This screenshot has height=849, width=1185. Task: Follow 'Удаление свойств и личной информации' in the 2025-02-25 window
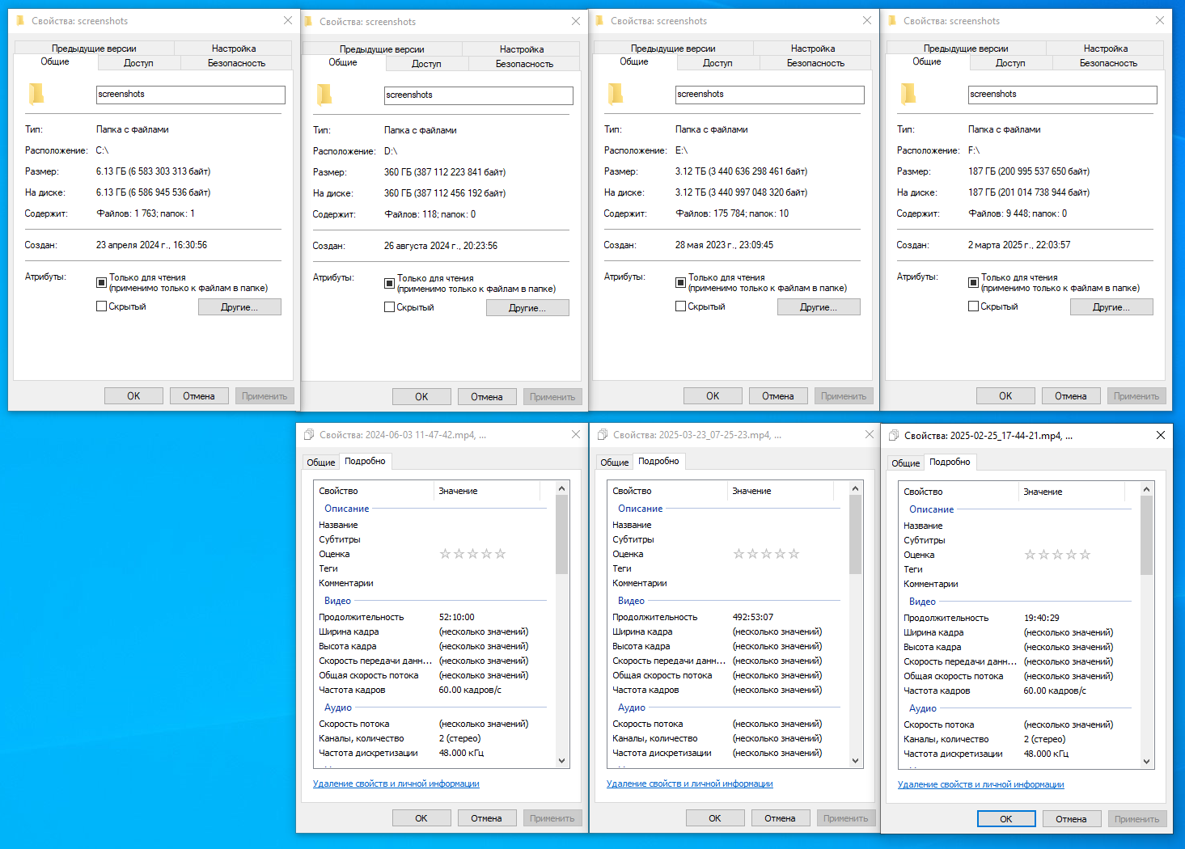click(981, 784)
